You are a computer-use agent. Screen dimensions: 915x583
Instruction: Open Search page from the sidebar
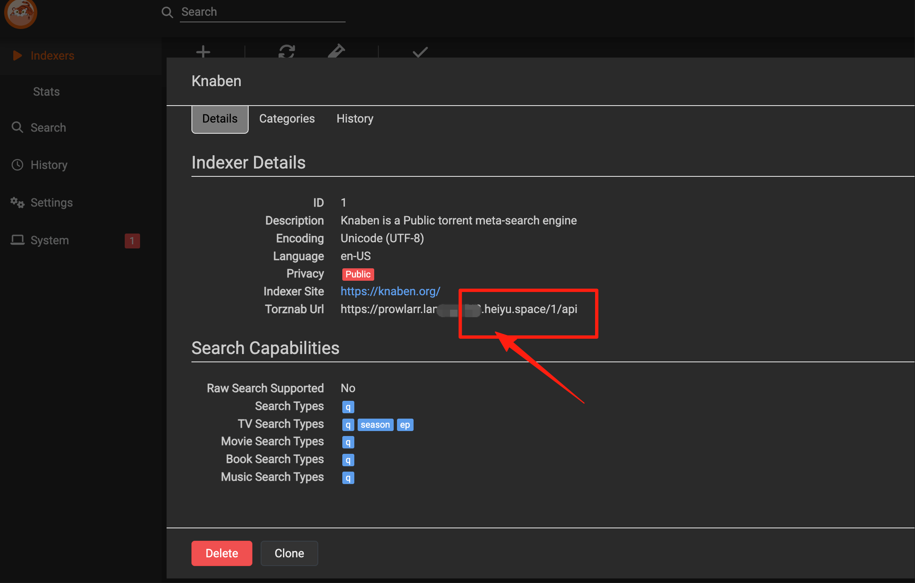pyautogui.click(x=48, y=128)
